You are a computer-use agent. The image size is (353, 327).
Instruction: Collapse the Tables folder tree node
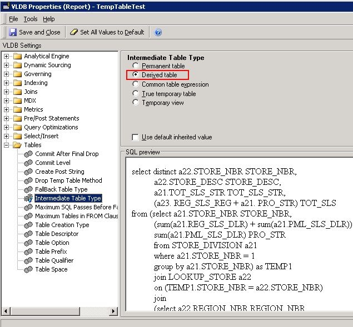click(7, 145)
